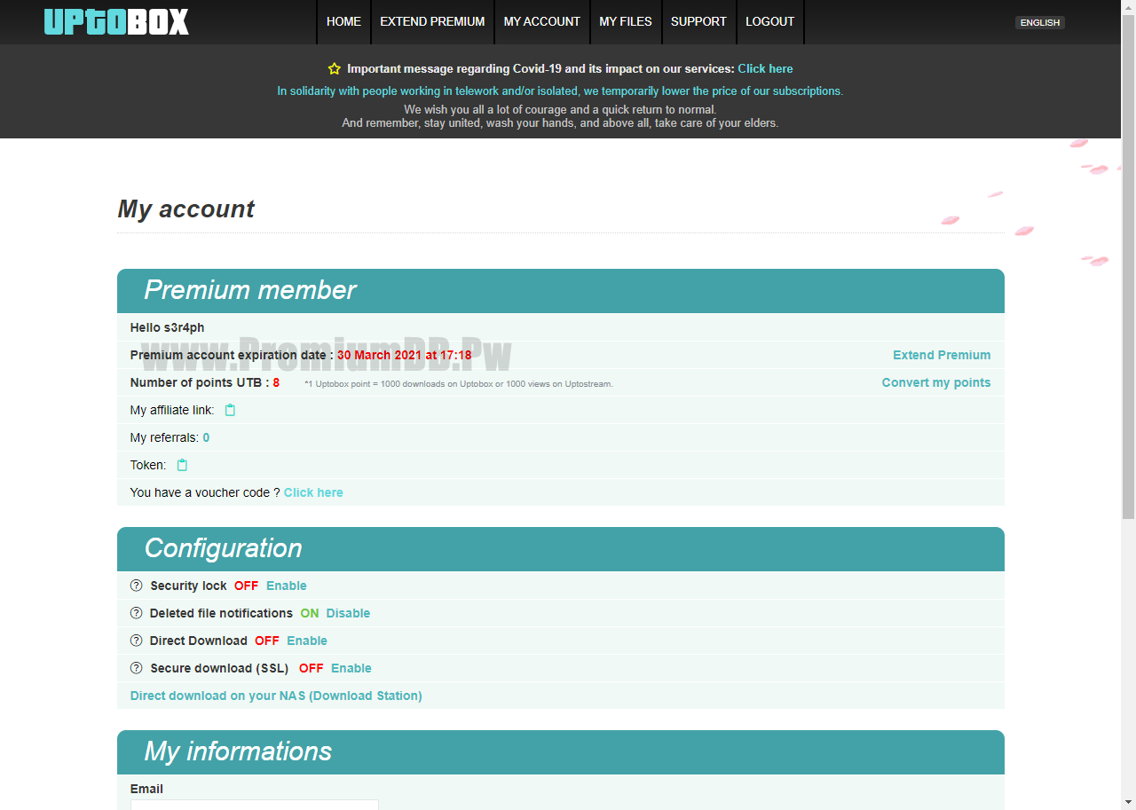
Task: Enable the Direct Download option
Action: pos(307,641)
